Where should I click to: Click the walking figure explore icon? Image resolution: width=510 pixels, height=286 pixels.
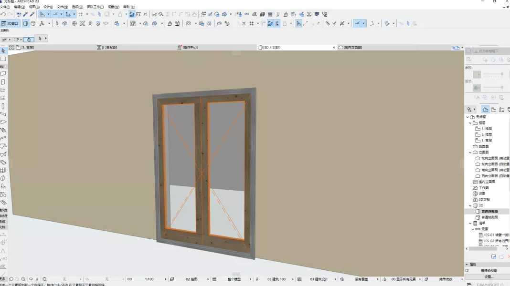pos(57,23)
